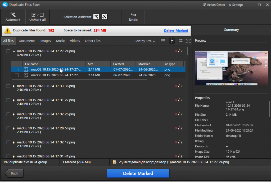271x182 pixels.
Task: Click the UnMark all toolbar button
Action: click(x=38, y=17)
